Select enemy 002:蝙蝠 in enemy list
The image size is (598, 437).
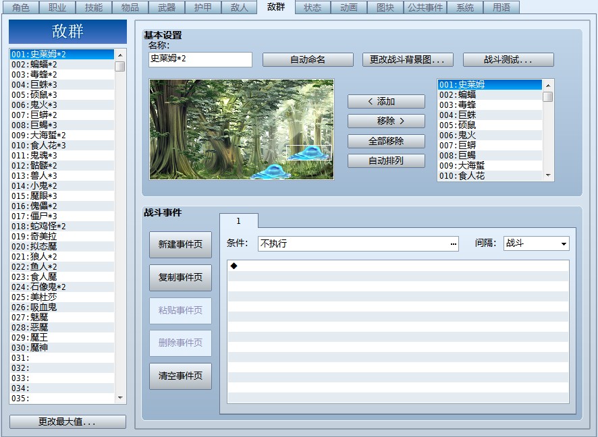click(x=490, y=94)
